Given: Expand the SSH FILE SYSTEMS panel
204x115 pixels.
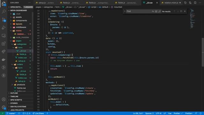Looking at the screenshot, I should (x=20, y=106).
